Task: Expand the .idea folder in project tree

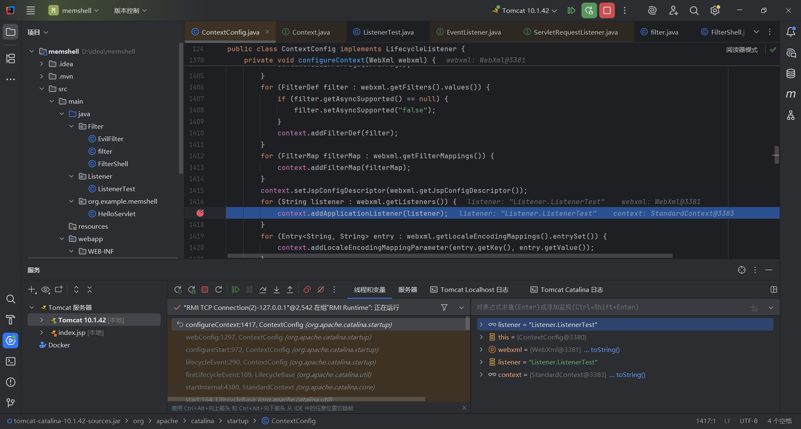Action: [x=42, y=64]
